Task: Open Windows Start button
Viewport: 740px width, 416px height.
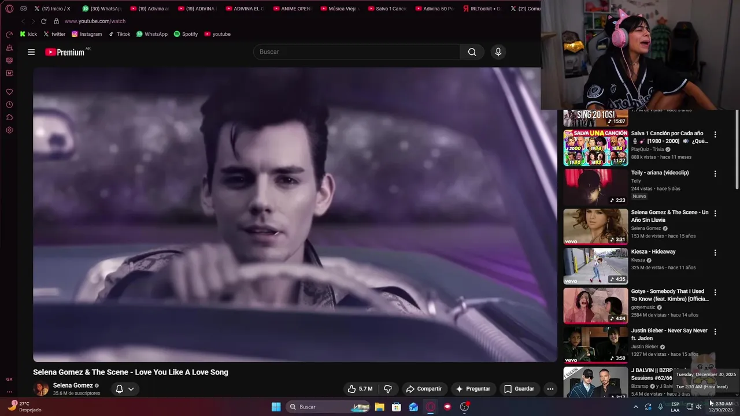Action: [276, 407]
